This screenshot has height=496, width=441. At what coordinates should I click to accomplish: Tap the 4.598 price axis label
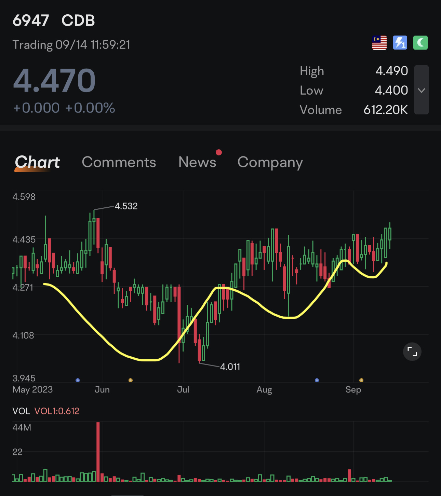(x=24, y=197)
